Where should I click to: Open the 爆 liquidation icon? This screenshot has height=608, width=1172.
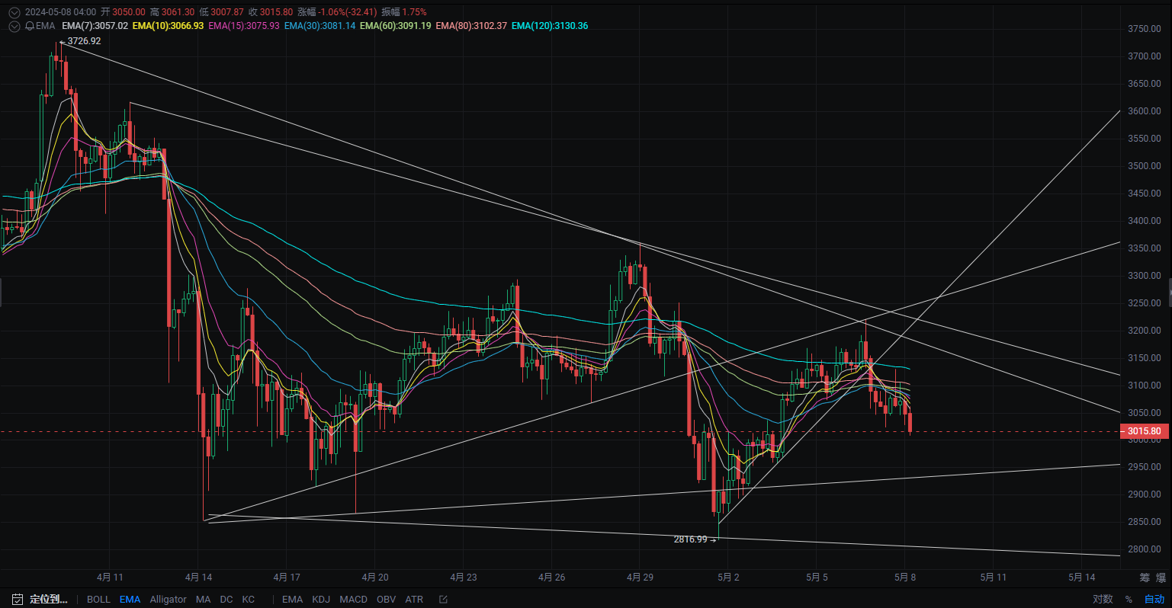pos(1161,578)
